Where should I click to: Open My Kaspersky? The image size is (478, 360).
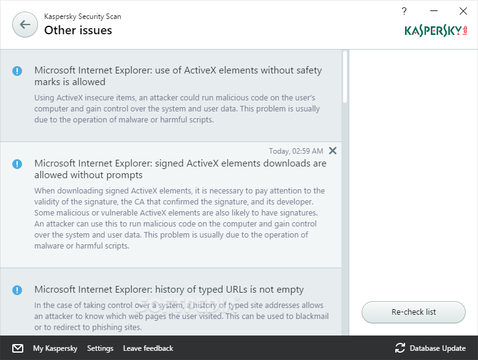[55, 348]
